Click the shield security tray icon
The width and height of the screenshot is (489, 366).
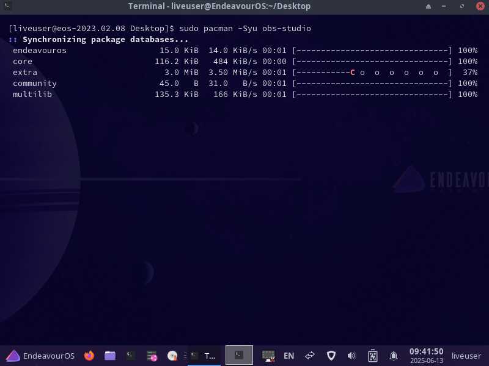[x=331, y=356]
